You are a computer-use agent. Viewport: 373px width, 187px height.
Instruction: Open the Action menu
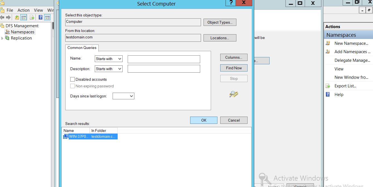pos(23,10)
